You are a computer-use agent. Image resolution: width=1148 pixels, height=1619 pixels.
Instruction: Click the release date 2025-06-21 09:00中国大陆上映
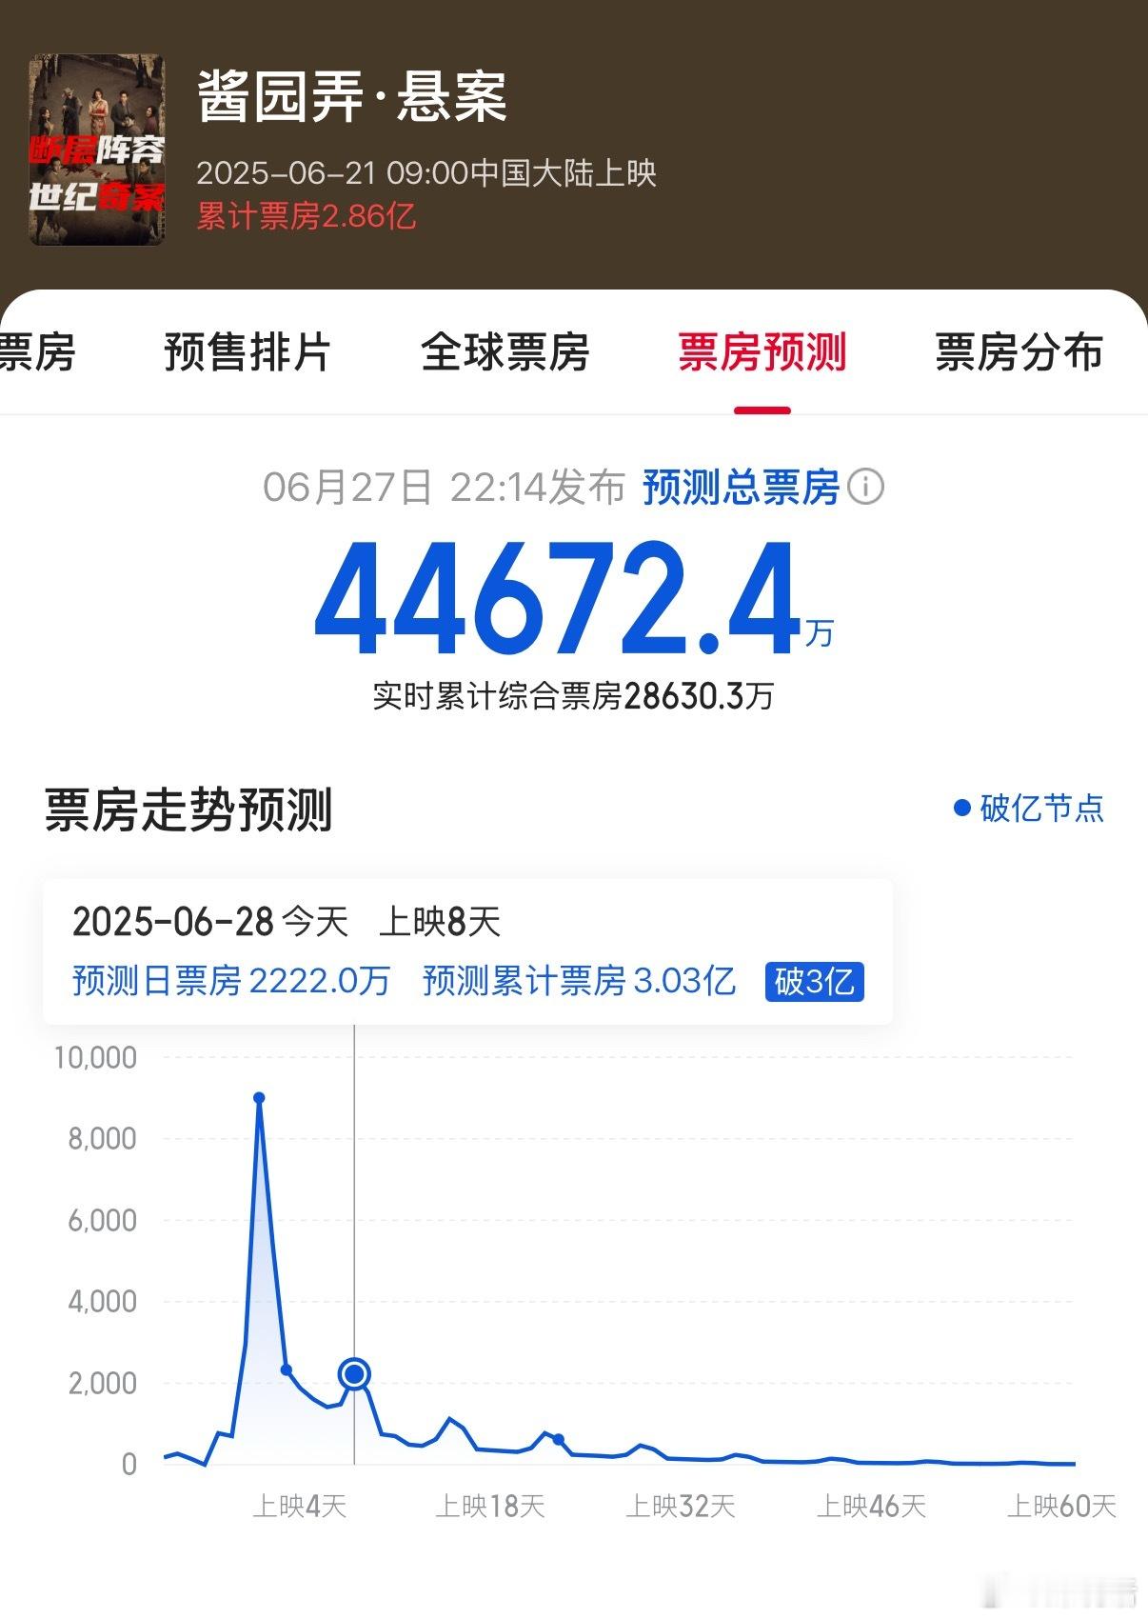point(426,173)
